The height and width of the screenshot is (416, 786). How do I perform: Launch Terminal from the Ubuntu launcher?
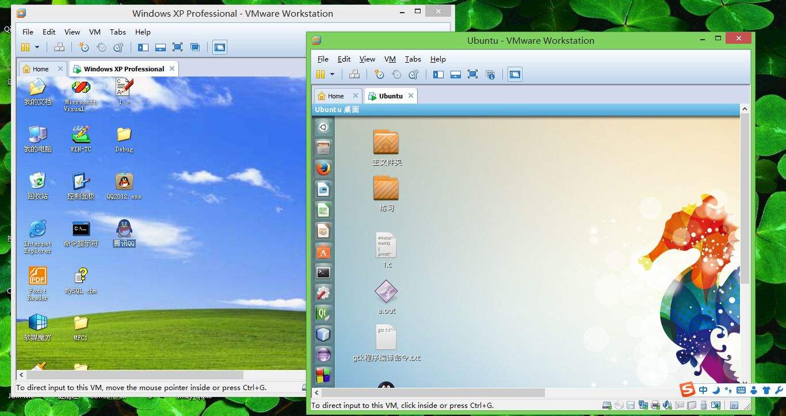pyautogui.click(x=323, y=272)
